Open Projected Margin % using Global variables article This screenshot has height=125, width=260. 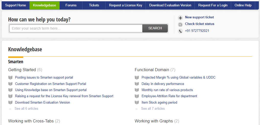(x=179, y=77)
